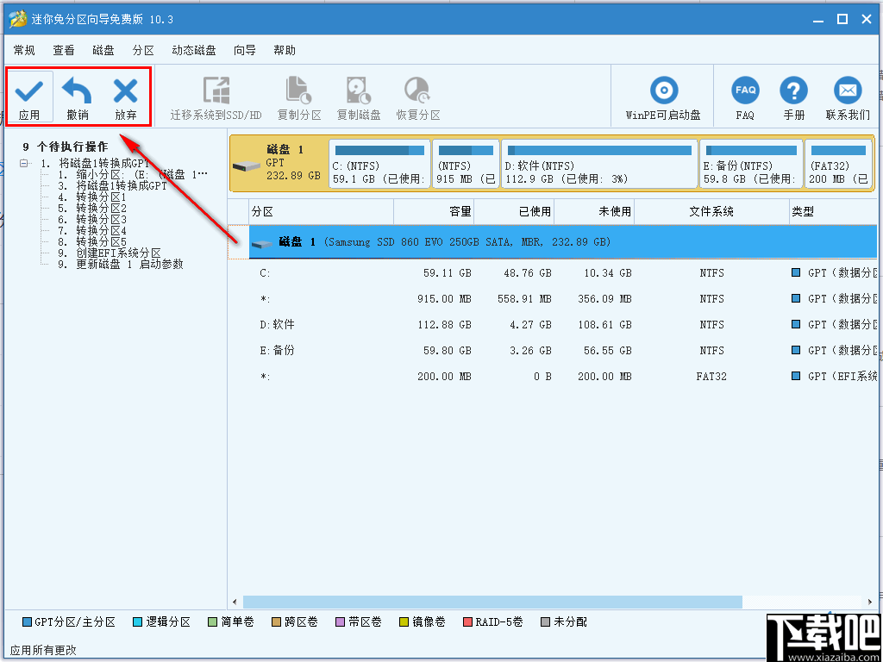The image size is (883, 662).
Task: Open the 磁盘 menu
Action: [103, 50]
